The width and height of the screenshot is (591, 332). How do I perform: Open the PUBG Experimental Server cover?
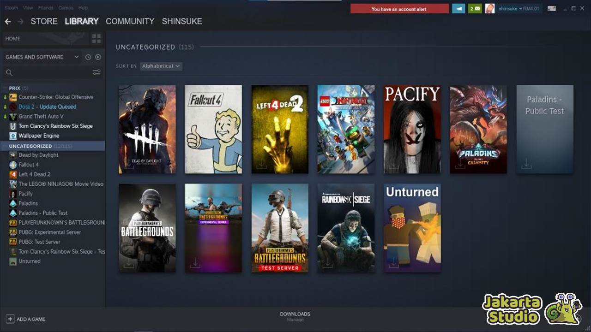(213, 228)
